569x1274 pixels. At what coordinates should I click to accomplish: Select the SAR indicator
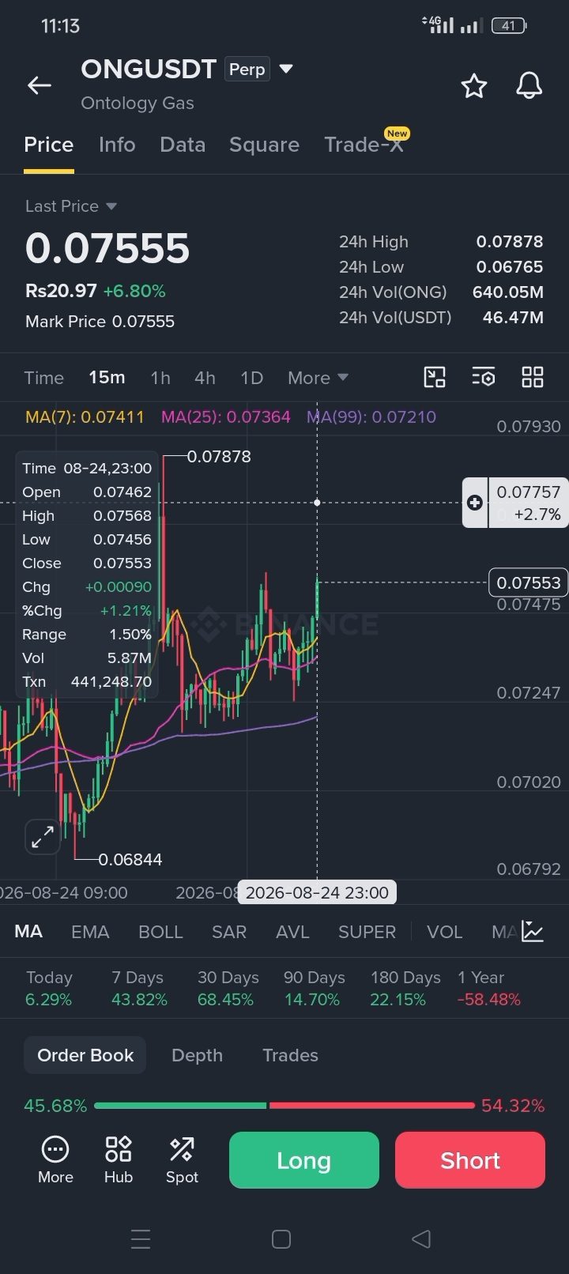tap(229, 932)
